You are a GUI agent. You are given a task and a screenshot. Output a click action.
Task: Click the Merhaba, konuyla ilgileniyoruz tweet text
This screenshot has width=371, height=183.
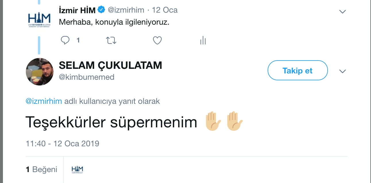(114, 22)
